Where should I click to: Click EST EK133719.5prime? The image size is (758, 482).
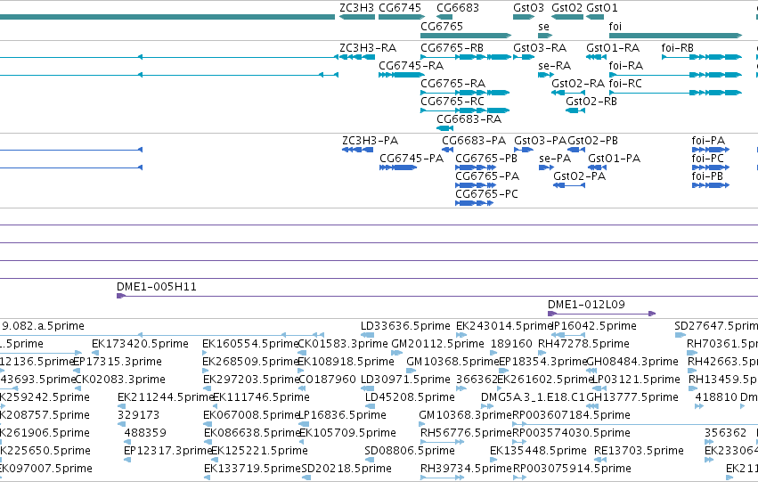[252, 469]
